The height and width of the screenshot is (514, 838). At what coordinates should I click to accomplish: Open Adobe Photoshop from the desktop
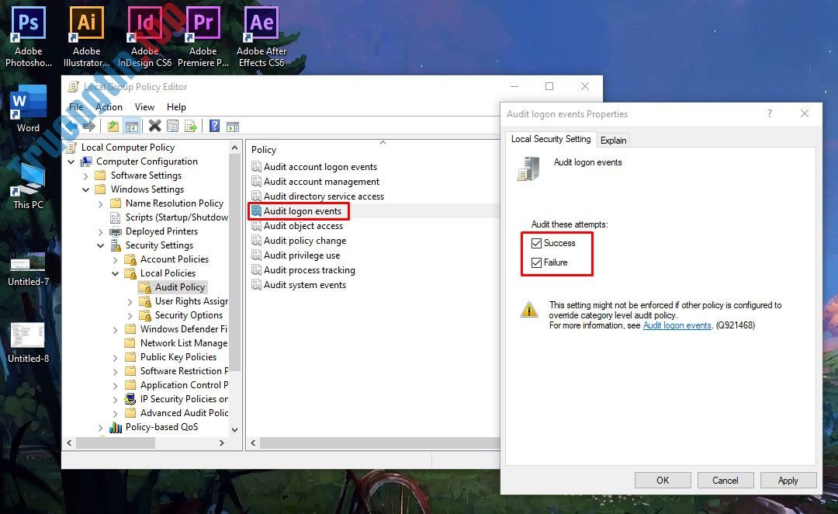28,22
